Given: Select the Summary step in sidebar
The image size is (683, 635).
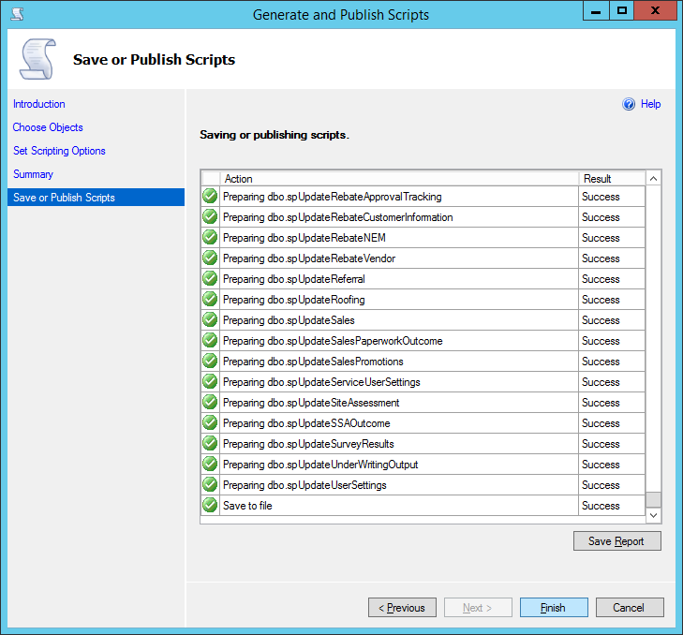Looking at the screenshot, I should 33,174.
